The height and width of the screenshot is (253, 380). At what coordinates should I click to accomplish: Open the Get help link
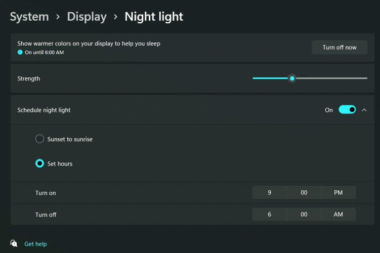(35, 244)
